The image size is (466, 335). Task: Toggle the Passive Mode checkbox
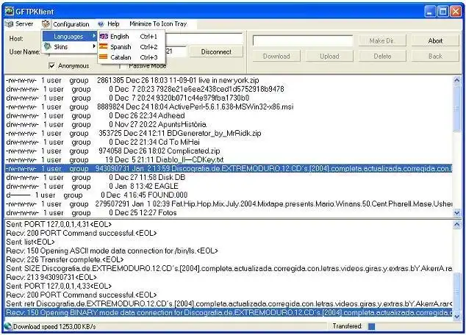121,65
